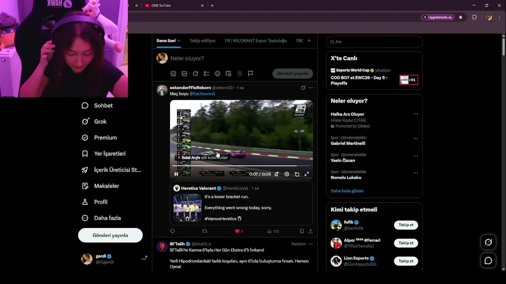The width and height of the screenshot is (506, 284).
Task: Follow fofik with Takip et
Action: (x=406, y=225)
